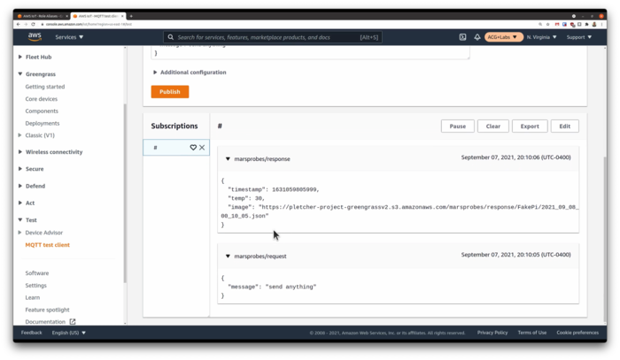Viewport: 620px width, 360px height.
Task: Click the AWS logo home icon
Action: pos(35,37)
